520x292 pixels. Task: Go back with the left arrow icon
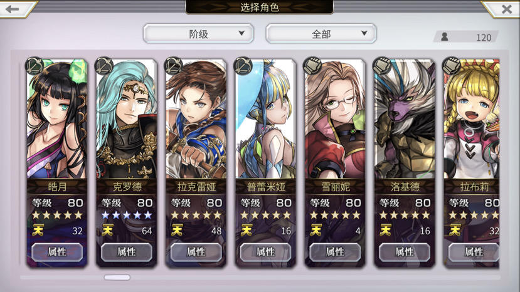tap(13, 9)
